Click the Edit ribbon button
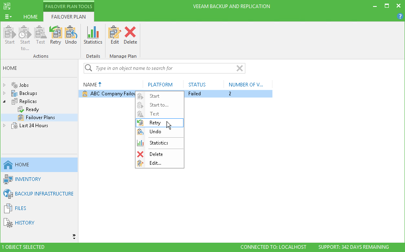The height and width of the screenshot is (252, 405). 115,36
